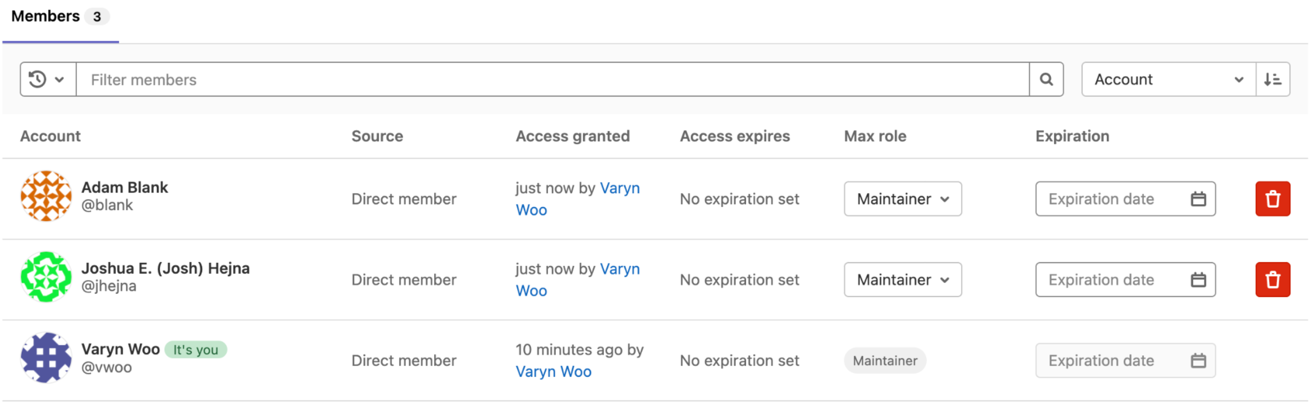
Task: Open the Adam Blank member name
Action: coord(124,187)
